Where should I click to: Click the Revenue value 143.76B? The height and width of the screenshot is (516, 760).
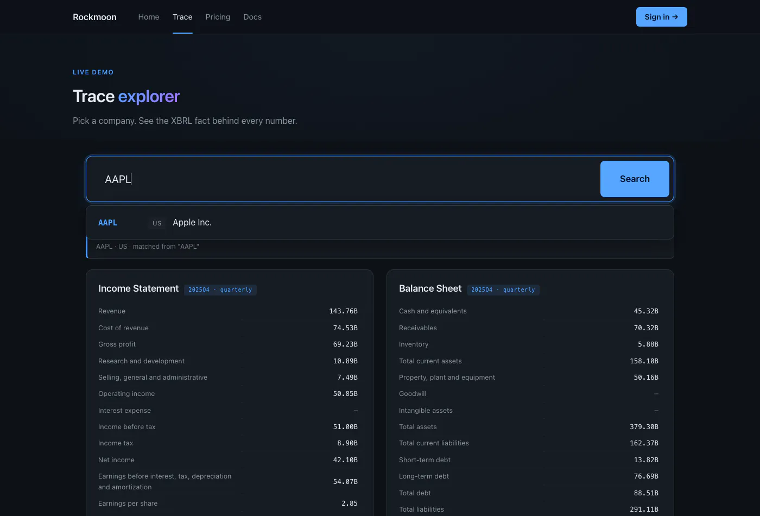tap(343, 311)
